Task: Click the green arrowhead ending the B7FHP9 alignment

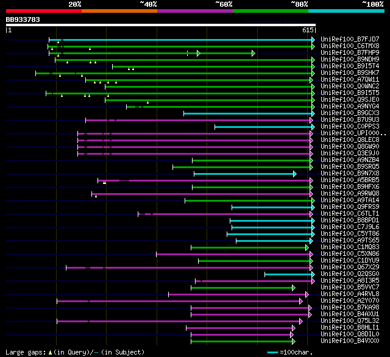Action: [253, 53]
